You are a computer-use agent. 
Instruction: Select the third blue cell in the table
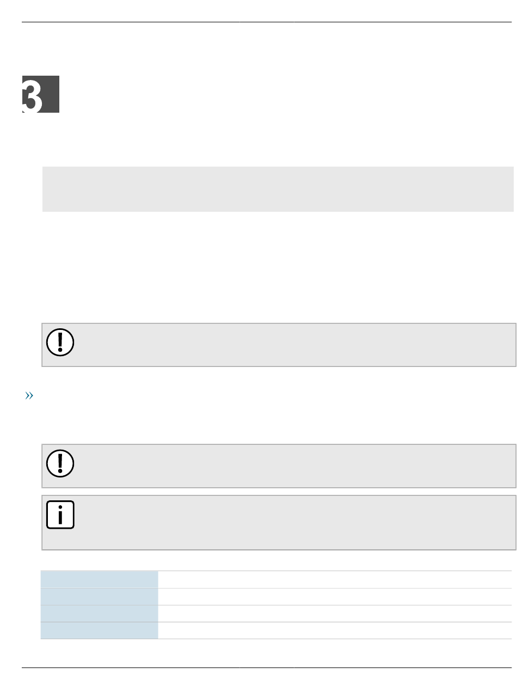(100, 613)
